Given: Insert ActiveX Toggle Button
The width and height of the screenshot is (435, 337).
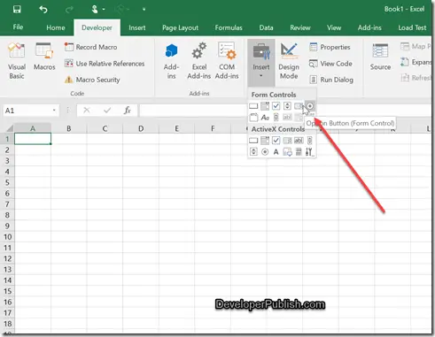Looking at the screenshot, I should point(299,152).
